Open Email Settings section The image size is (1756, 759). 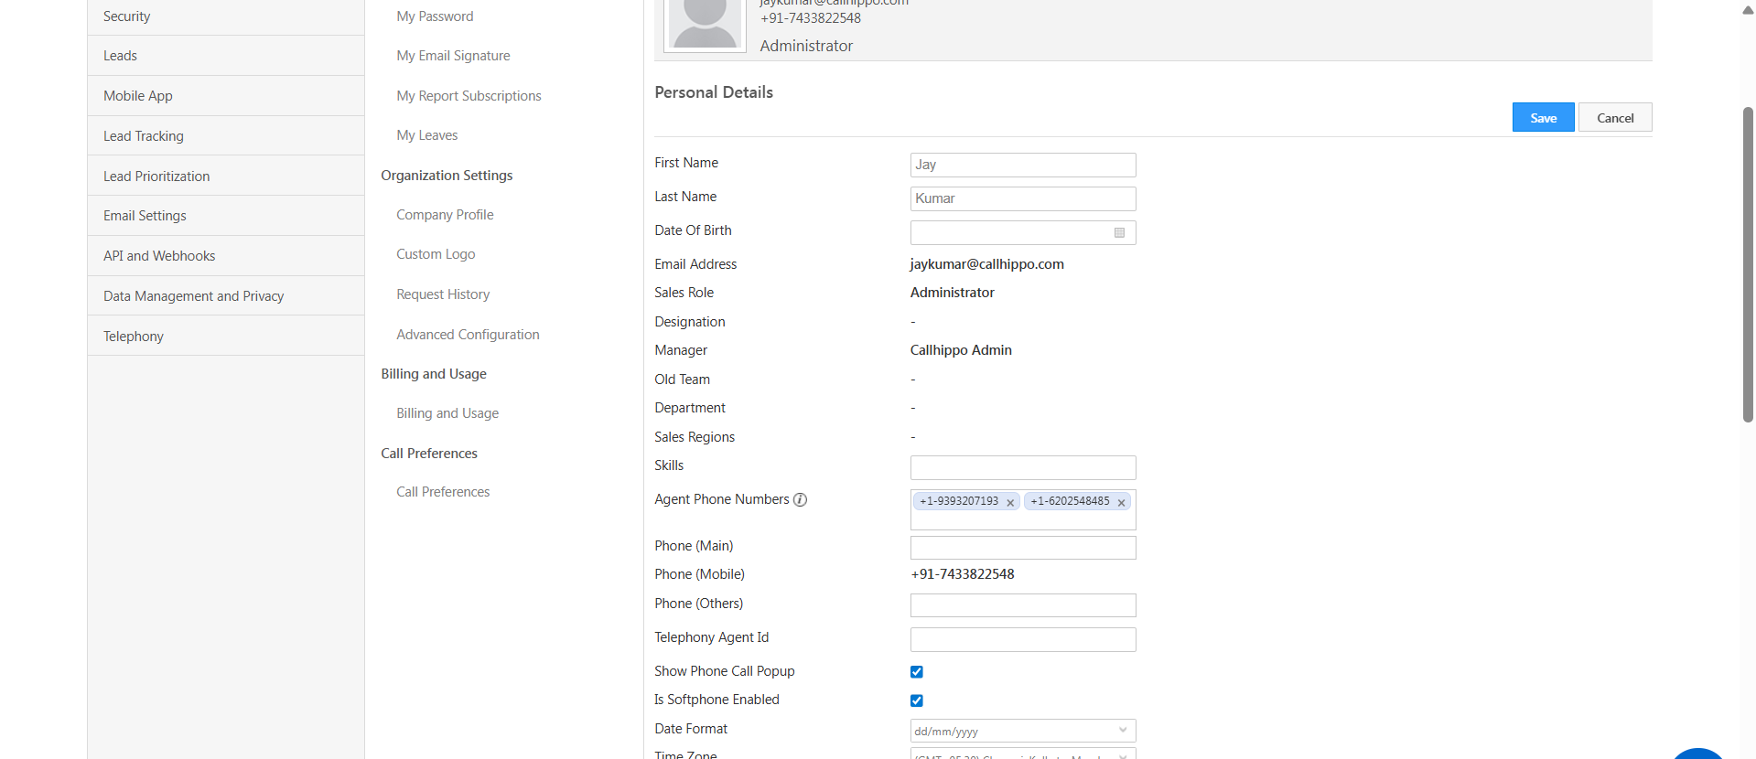pos(226,216)
